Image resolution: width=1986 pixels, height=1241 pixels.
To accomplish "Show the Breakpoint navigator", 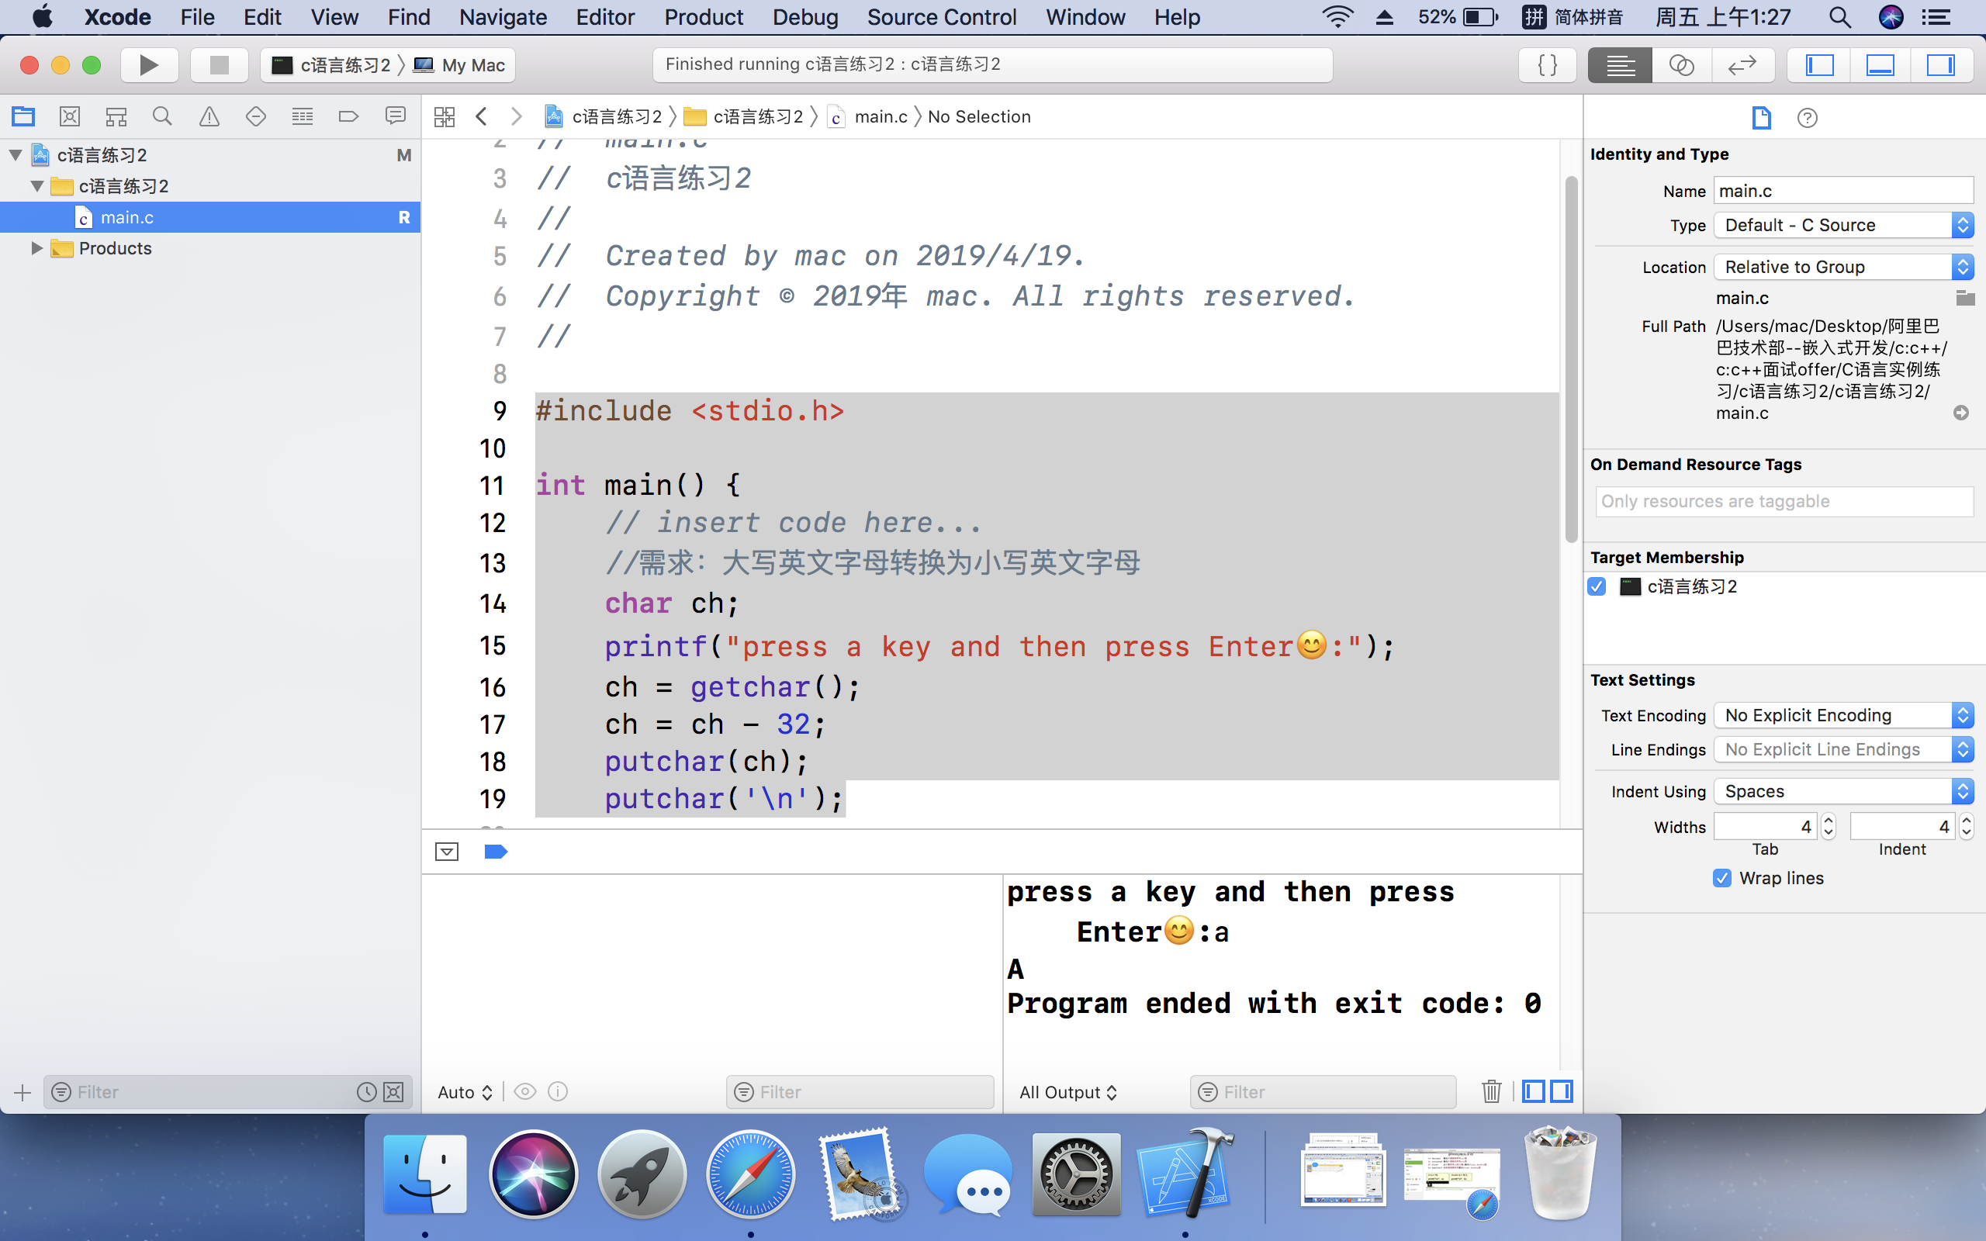I will 349,116.
